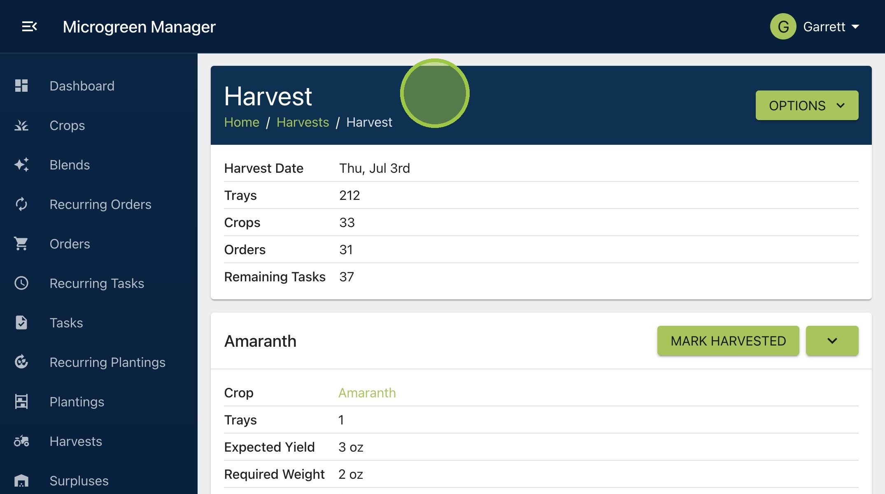Screen dimensions: 885x494
Task: Click the Orders shopping cart icon
Action: pos(21,244)
